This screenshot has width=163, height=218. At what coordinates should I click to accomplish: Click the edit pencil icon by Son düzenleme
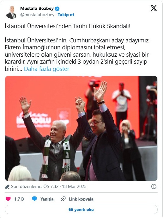(7, 187)
